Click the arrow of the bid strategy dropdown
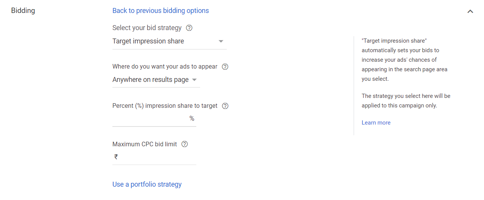 pyautogui.click(x=221, y=41)
